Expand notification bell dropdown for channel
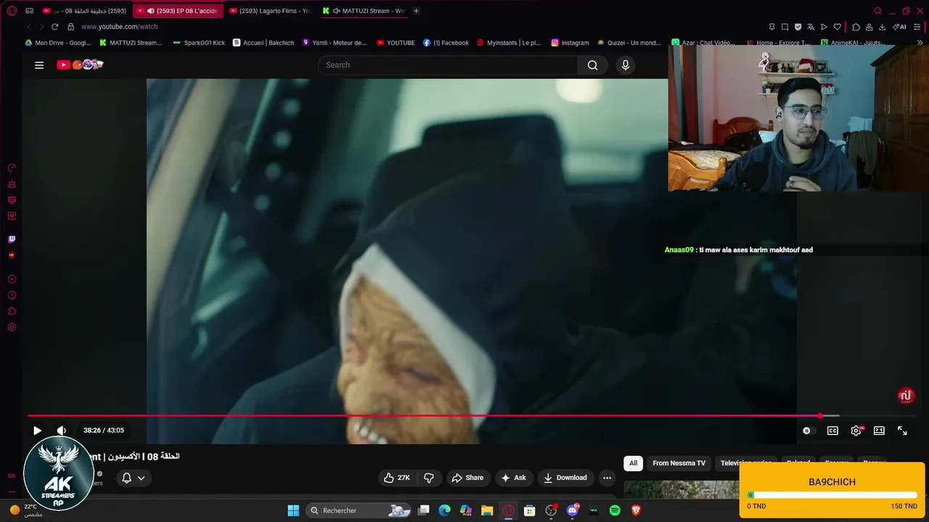The image size is (929, 522). point(134,478)
